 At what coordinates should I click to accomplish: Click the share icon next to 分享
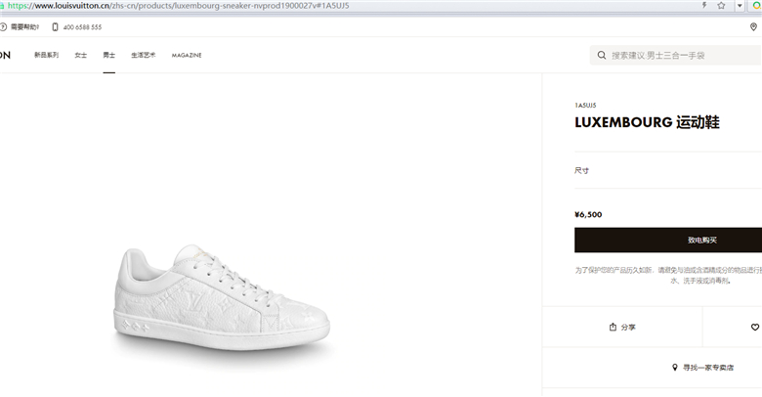coord(613,327)
